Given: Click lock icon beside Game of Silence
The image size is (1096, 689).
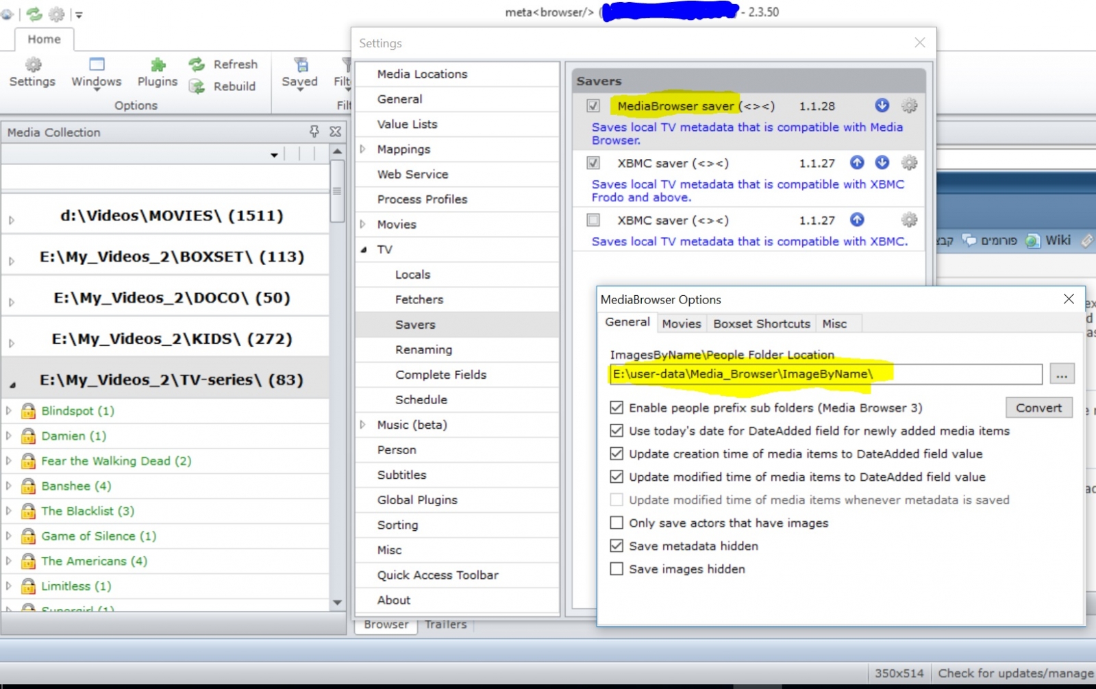Looking at the screenshot, I should pos(28,536).
